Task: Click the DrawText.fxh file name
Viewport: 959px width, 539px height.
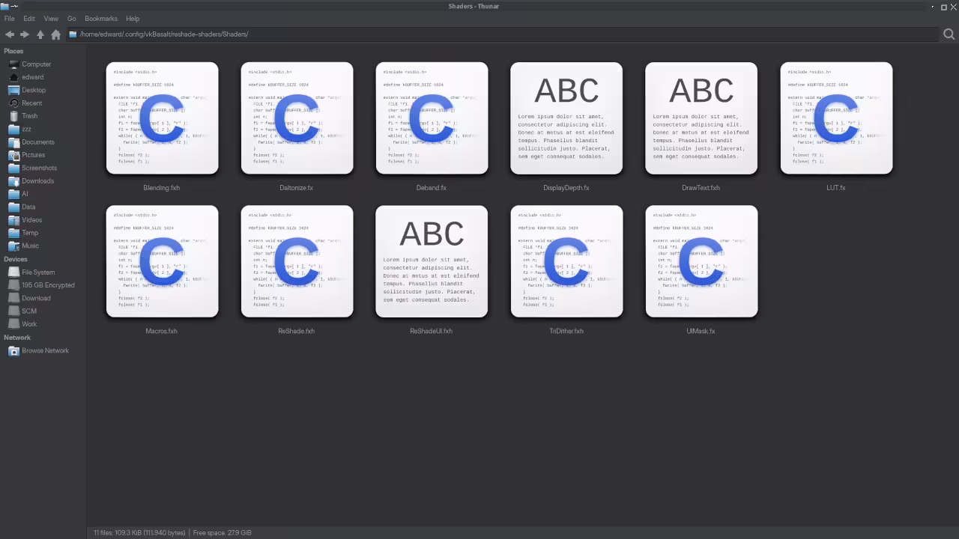Action: click(701, 188)
